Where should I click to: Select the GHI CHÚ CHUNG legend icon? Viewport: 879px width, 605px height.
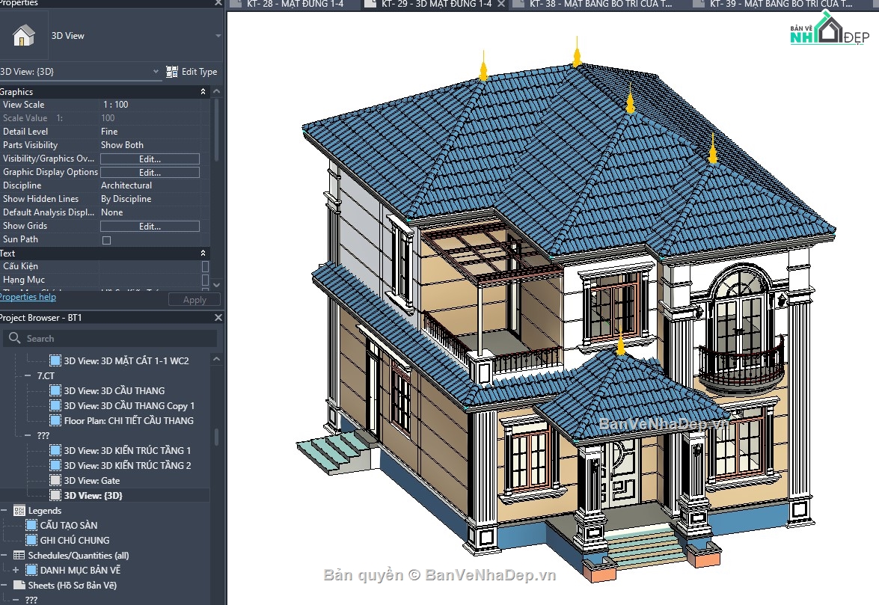[32, 541]
